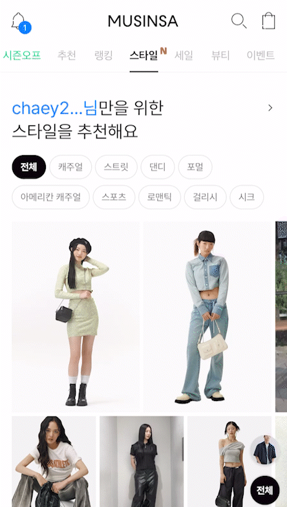
Task: Open the denim shirt and jeans outfit
Action: point(208,317)
